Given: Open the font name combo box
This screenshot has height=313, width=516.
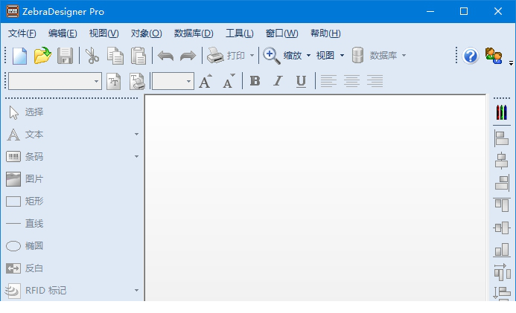Looking at the screenshot, I should point(55,81).
